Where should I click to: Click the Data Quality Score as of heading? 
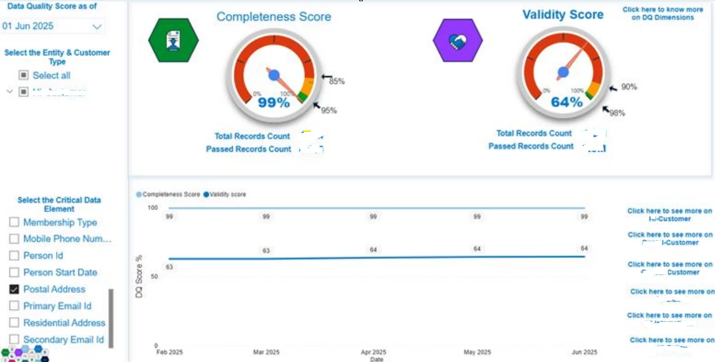[x=52, y=6]
